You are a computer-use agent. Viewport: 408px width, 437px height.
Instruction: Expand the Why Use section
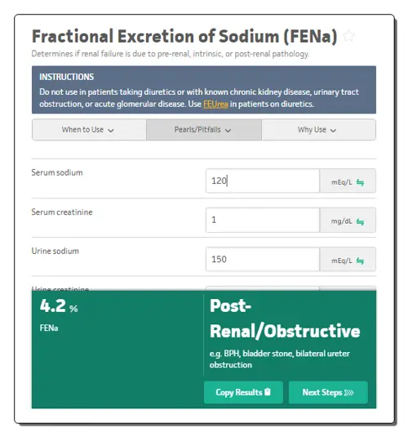click(318, 130)
